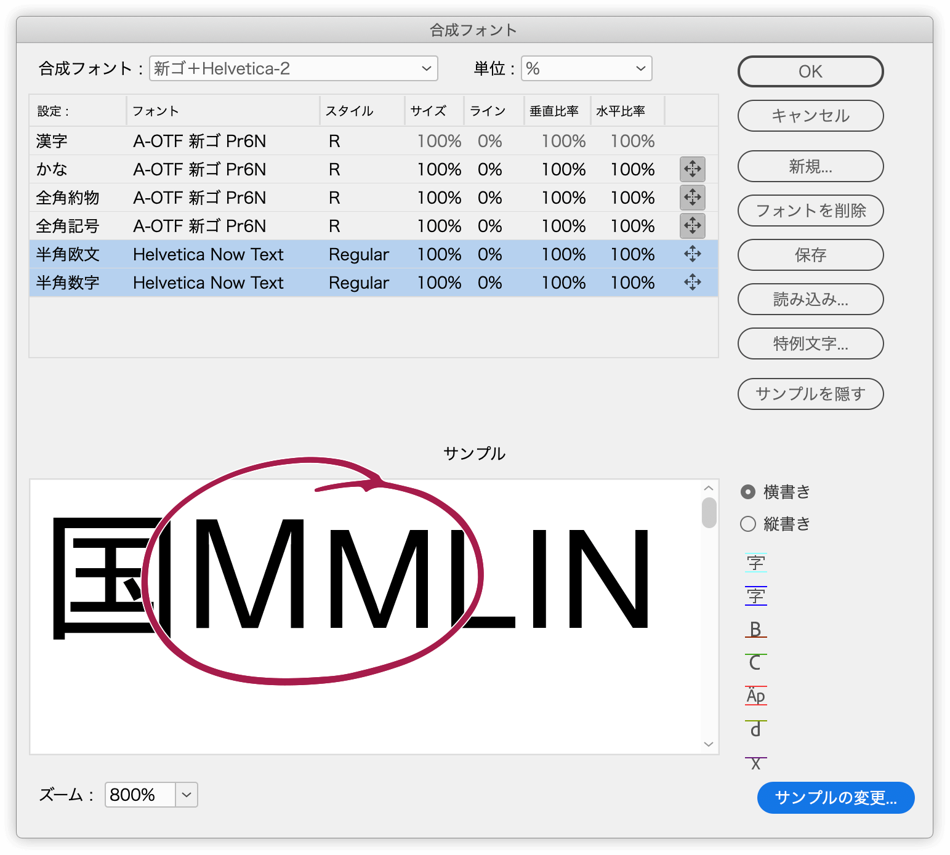Open the 単位 unit dropdown
Viewport: 950px width, 855px height.
pos(587,68)
